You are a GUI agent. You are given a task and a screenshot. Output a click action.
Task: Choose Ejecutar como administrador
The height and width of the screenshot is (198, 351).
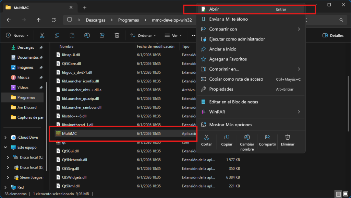pyautogui.click(x=237, y=39)
